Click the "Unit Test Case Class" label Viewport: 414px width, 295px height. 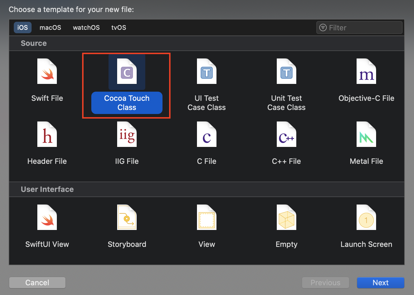coord(287,103)
